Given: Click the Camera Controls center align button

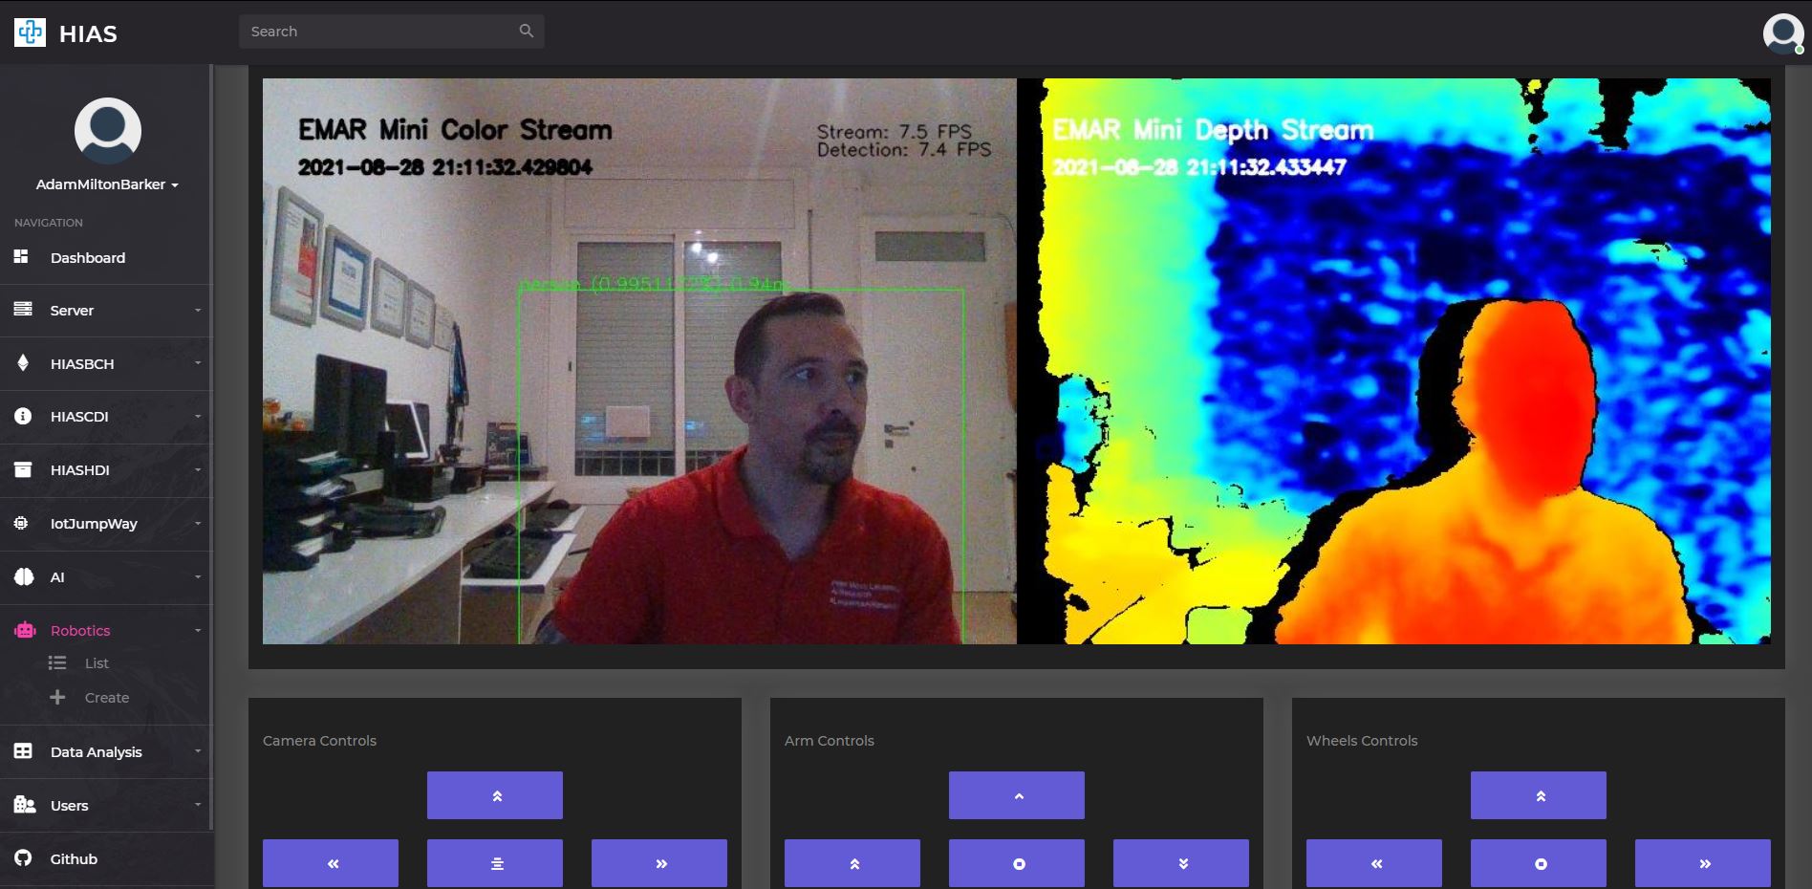Looking at the screenshot, I should tap(495, 863).
